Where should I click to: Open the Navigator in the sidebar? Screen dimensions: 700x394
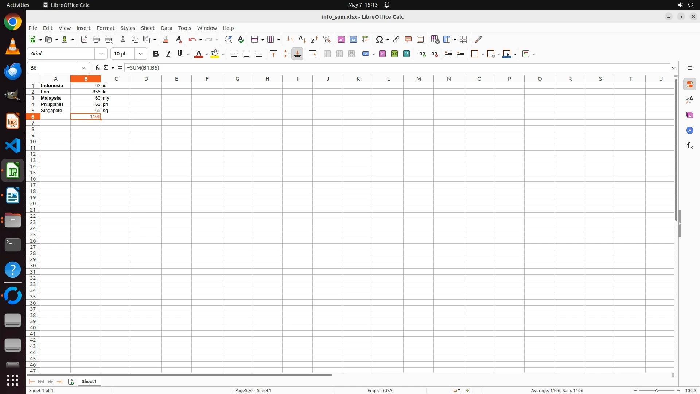(689, 131)
